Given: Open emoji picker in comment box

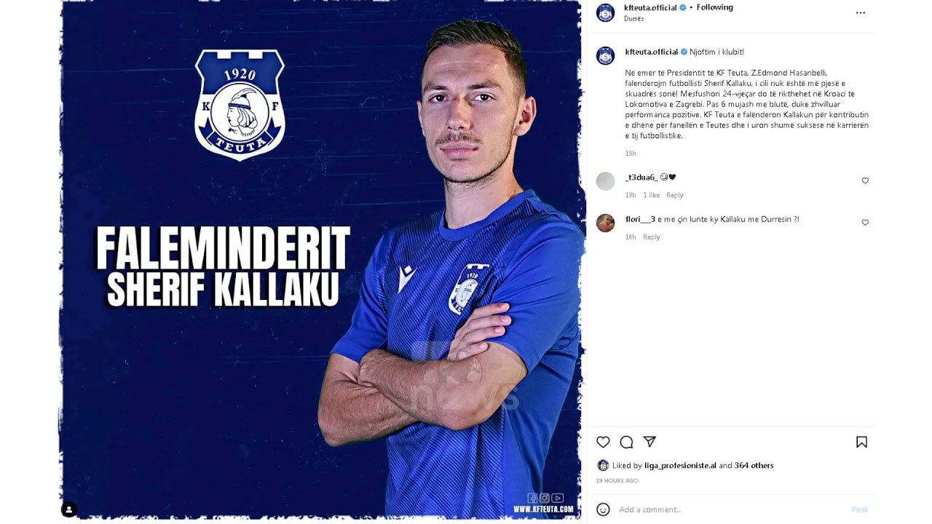Looking at the screenshot, I should point(603,509).
